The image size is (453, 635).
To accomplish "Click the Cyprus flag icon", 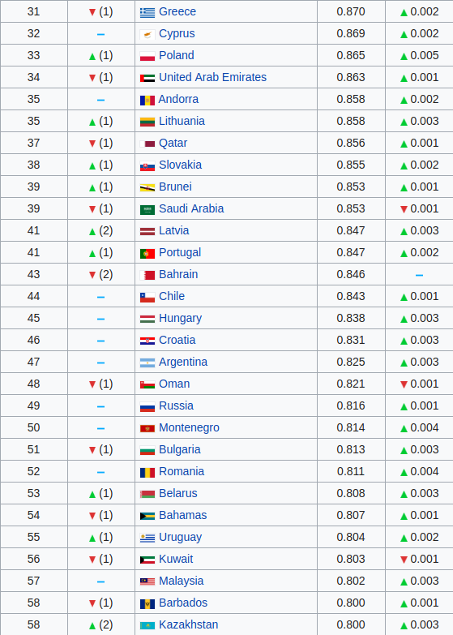I will (x=147, y=35).
